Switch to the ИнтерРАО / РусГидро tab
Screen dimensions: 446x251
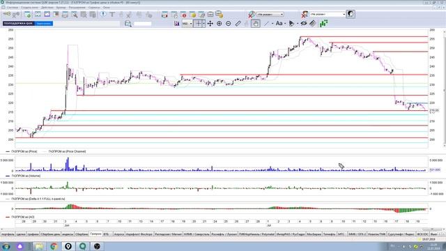pos(291,234)
